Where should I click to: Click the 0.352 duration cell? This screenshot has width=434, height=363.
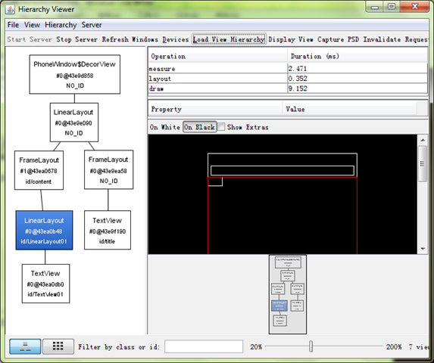pos(358,79)
